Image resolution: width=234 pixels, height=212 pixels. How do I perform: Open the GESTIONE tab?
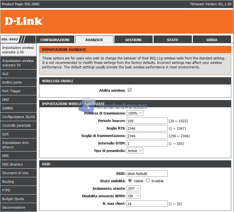click(133, 40)
